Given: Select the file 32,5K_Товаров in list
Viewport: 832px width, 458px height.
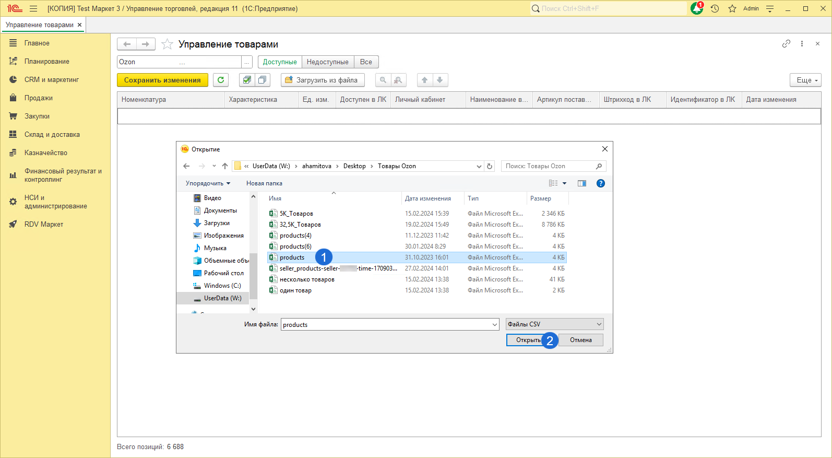Looking at the screenshot, I should [x=300, y=225].
